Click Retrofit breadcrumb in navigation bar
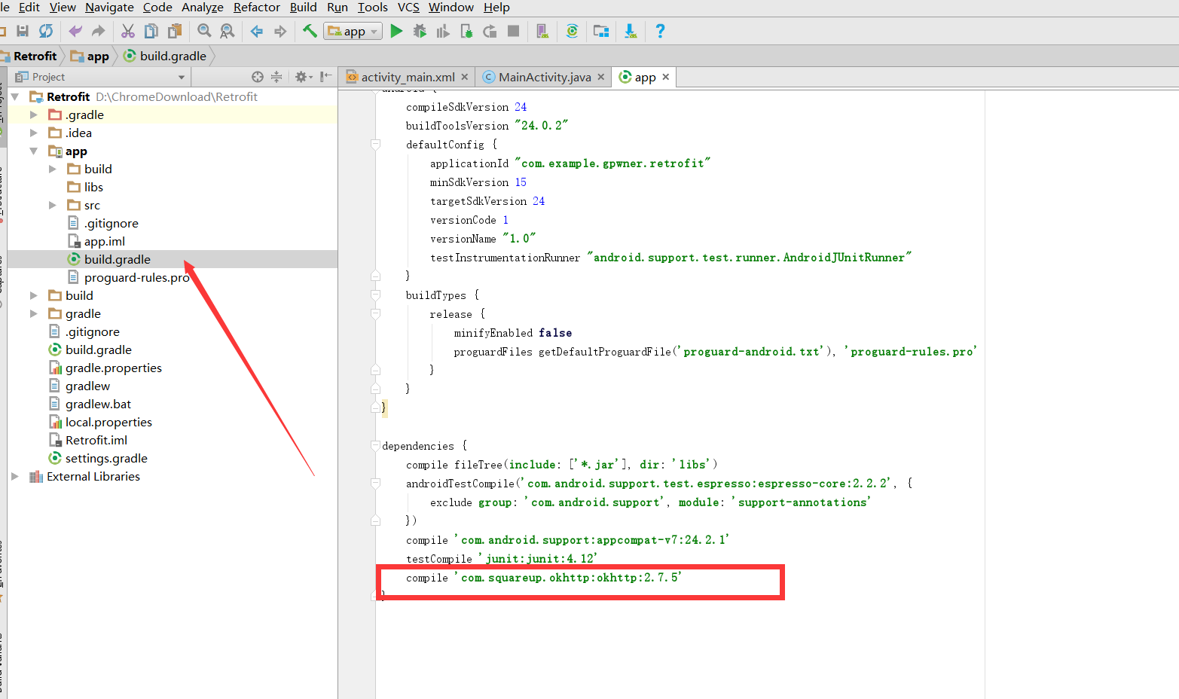This screenshot has height=699, width=1179. pos(35,56)
